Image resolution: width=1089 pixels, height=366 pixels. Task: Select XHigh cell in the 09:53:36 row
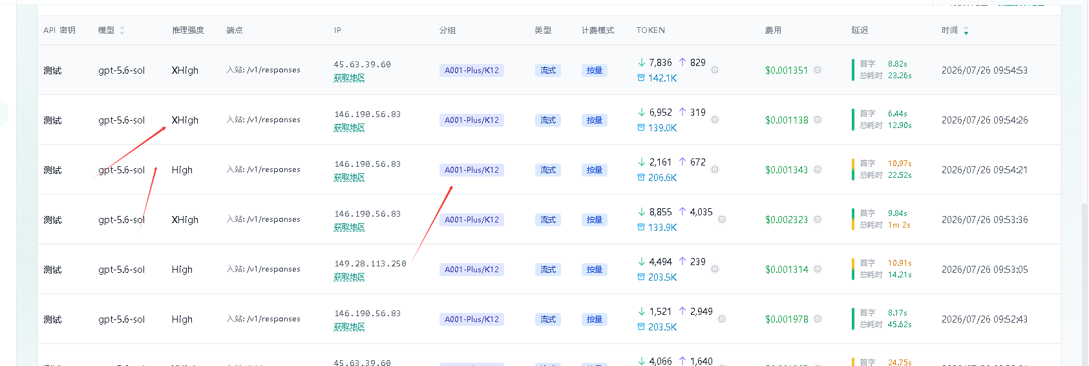click(x=185, y=220)
